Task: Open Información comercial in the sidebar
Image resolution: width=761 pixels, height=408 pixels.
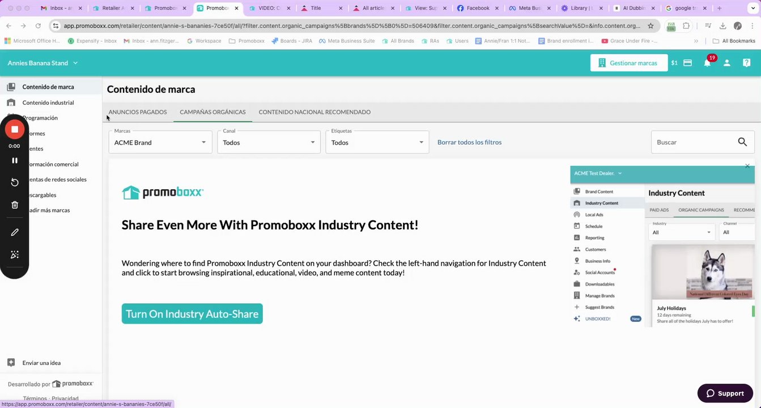Action: coord(53,164)
